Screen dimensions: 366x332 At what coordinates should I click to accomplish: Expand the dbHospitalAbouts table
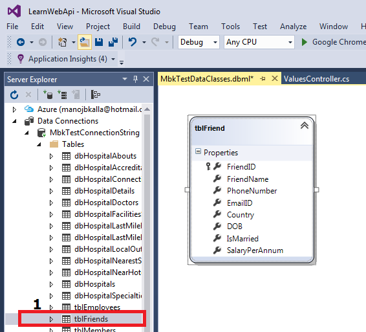click(51, 156)
